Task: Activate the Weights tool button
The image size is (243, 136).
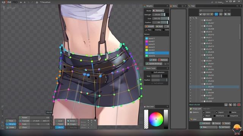Action: pyautogui.click(x=11, y=124)
